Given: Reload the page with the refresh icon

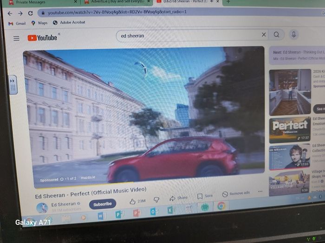Looking at the screenshot, I should point(31,13).
